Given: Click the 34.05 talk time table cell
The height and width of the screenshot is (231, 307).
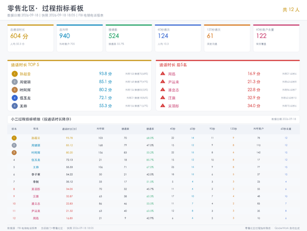Looking at the screenshot, I should point(69,189).
